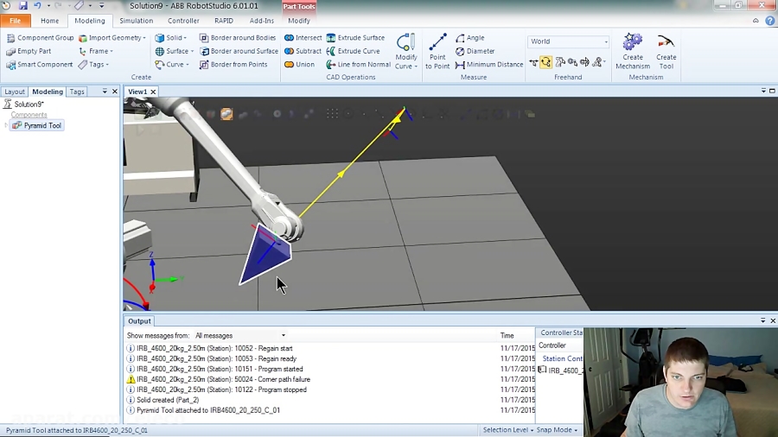The height and width of the screenshot is (437, 778).
Task: Switch to the Add-Ins ribbon tab
Action: (x=261, y=21)
